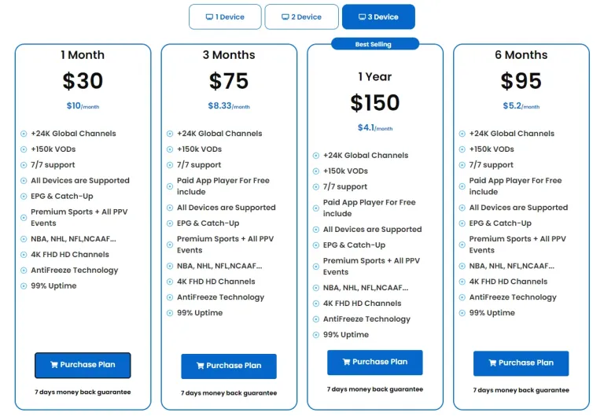Purchase the 1 Year plan
The height and width of the screenshot is (416, 604).
pos(375,362)
